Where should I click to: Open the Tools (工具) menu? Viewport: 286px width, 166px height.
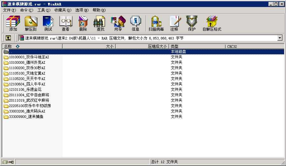44,10
